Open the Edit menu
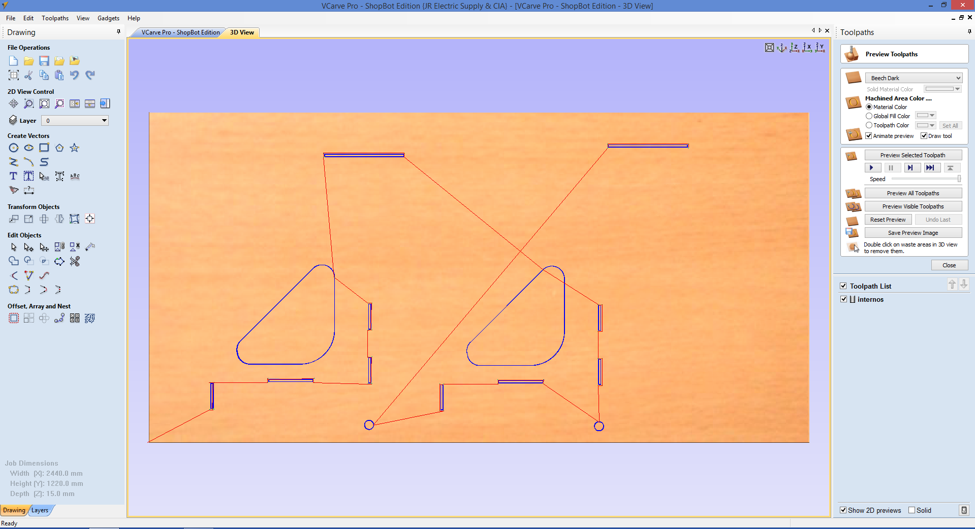Screen dimensions: 975x529 point(28,18)
